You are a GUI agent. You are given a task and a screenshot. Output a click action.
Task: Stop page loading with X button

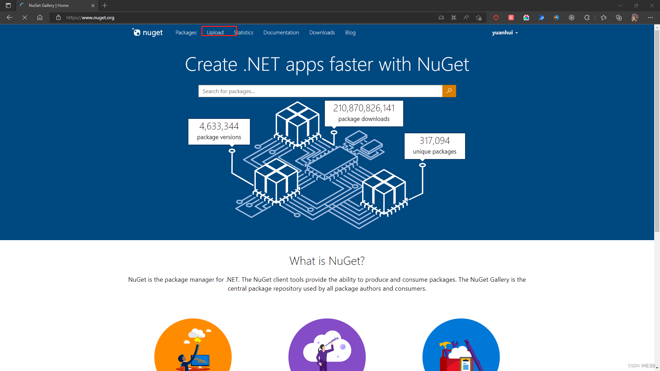click(x=25, y=18)
